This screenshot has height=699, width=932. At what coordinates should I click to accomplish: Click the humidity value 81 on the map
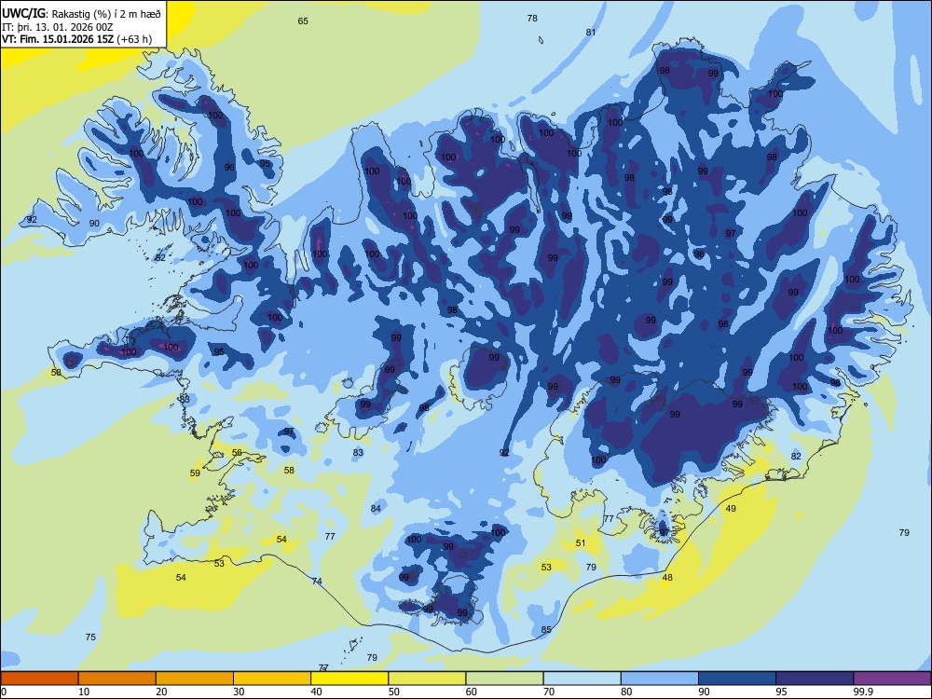590,32
